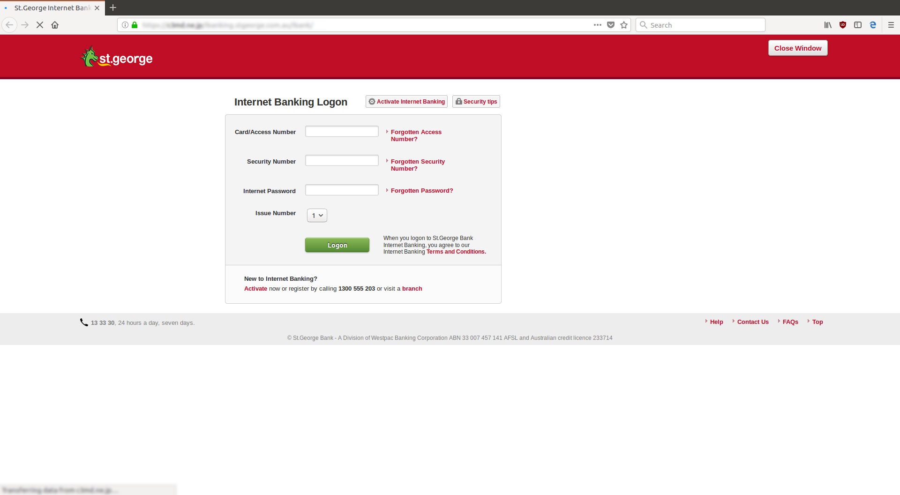The height and width of the screenshot is (495, 900).
Task: Show site information icon in address bar
Action: [125, 25]
